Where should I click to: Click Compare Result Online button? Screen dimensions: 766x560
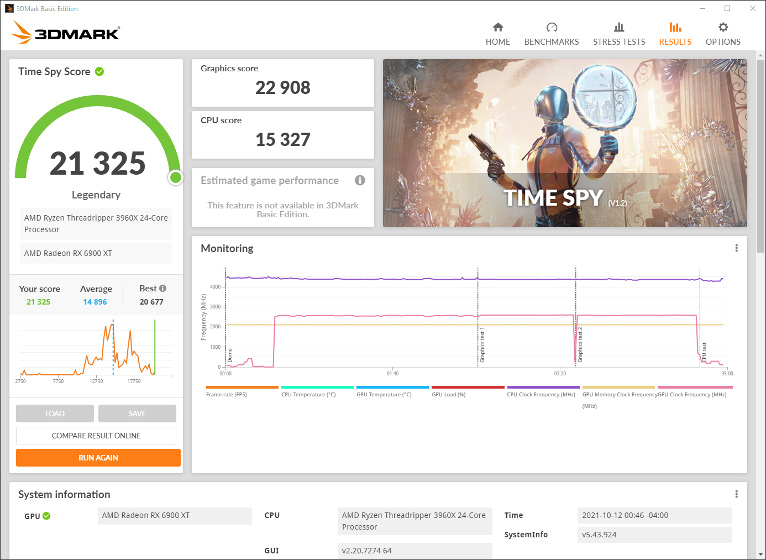tap(96, 436)
